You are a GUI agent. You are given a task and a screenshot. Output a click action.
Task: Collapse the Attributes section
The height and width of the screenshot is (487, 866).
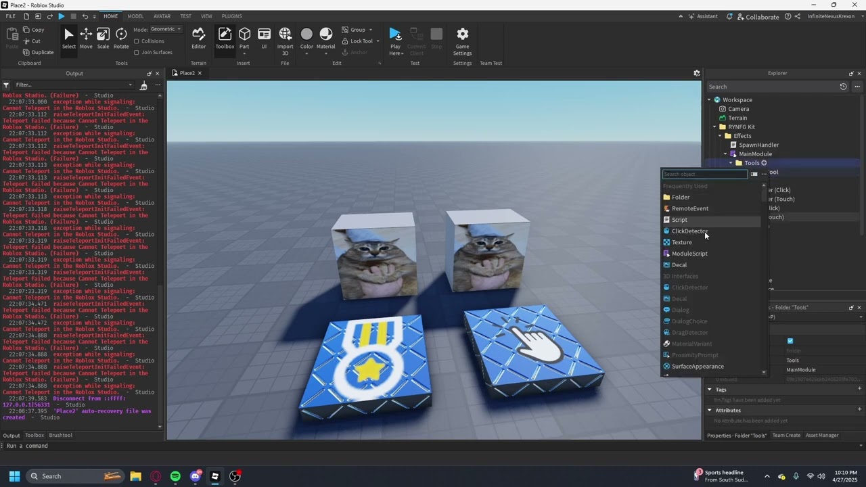click(710, 410)
